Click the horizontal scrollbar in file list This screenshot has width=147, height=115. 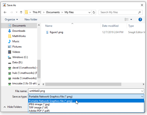pyautogui.click(x=83, y=84)
